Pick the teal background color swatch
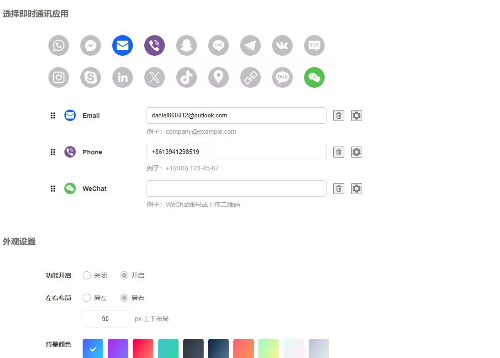The image size is (500, 358). [x=168, y=348]
